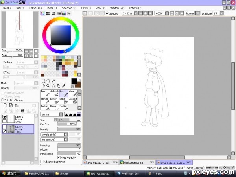
Task: Open the Texture dropdown
Action: click(x=36, y=62)
